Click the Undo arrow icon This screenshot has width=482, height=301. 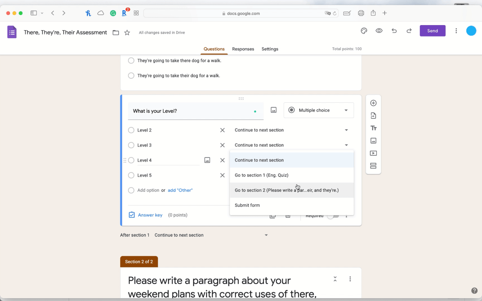click(x=394, y=31)
